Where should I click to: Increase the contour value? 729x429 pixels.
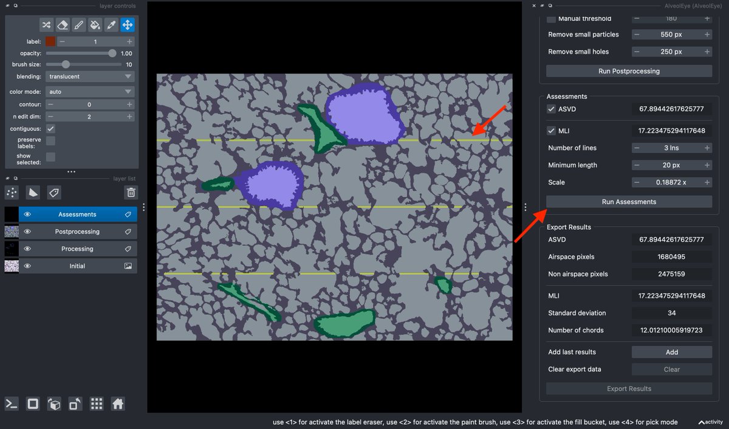coord(129,105)
